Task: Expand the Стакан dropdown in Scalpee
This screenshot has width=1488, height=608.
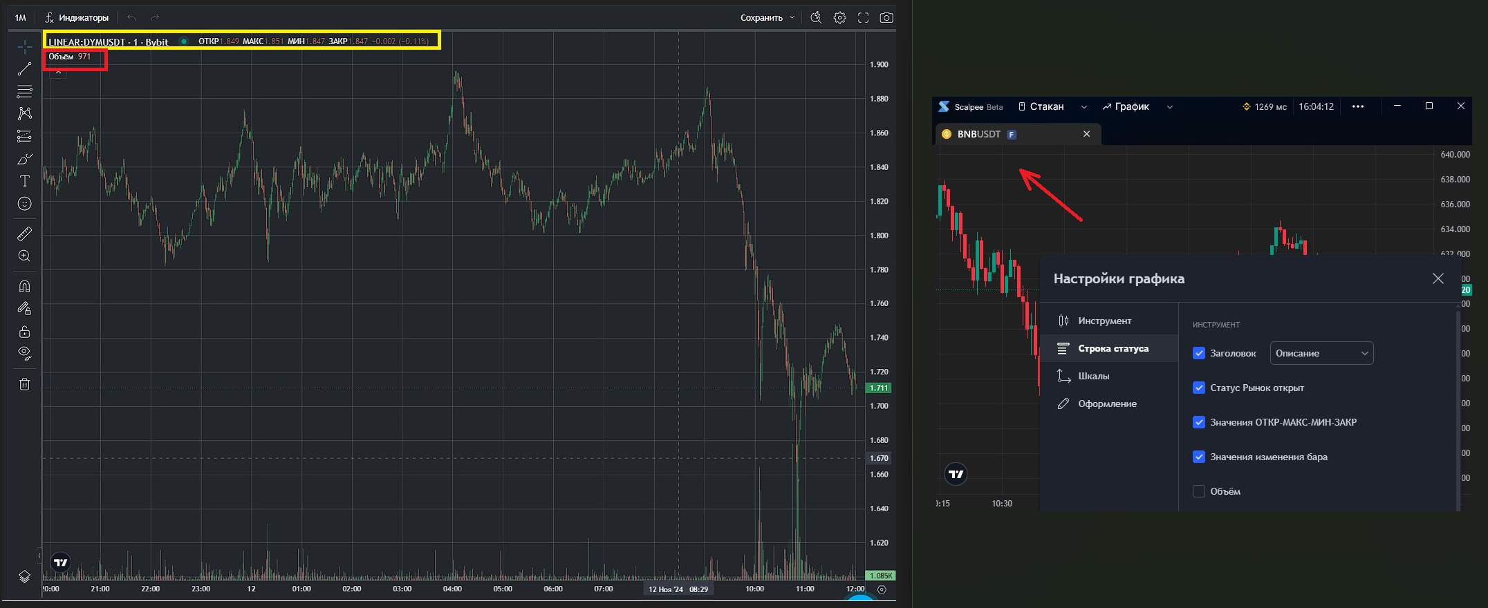Action: [x=1084, y=107]
